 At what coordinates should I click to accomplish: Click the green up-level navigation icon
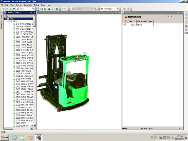[11, 9]
